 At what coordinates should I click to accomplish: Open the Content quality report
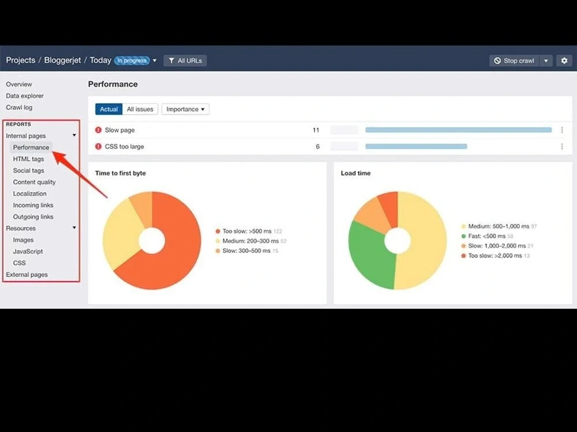tap(34, 182)
